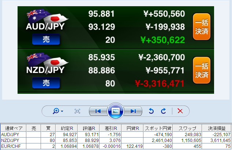Screen dimensions: 232x150
Task: Click the actual size fit icon
Action: (77, 111)
